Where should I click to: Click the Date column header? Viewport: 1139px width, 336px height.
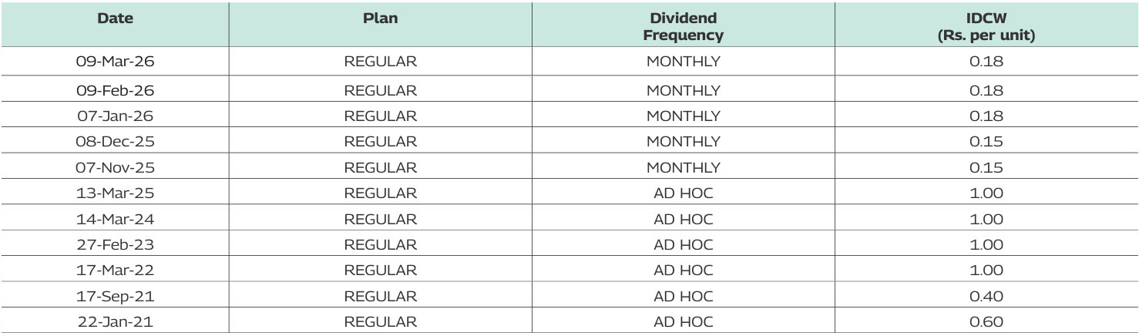click(x=115, y=18)
